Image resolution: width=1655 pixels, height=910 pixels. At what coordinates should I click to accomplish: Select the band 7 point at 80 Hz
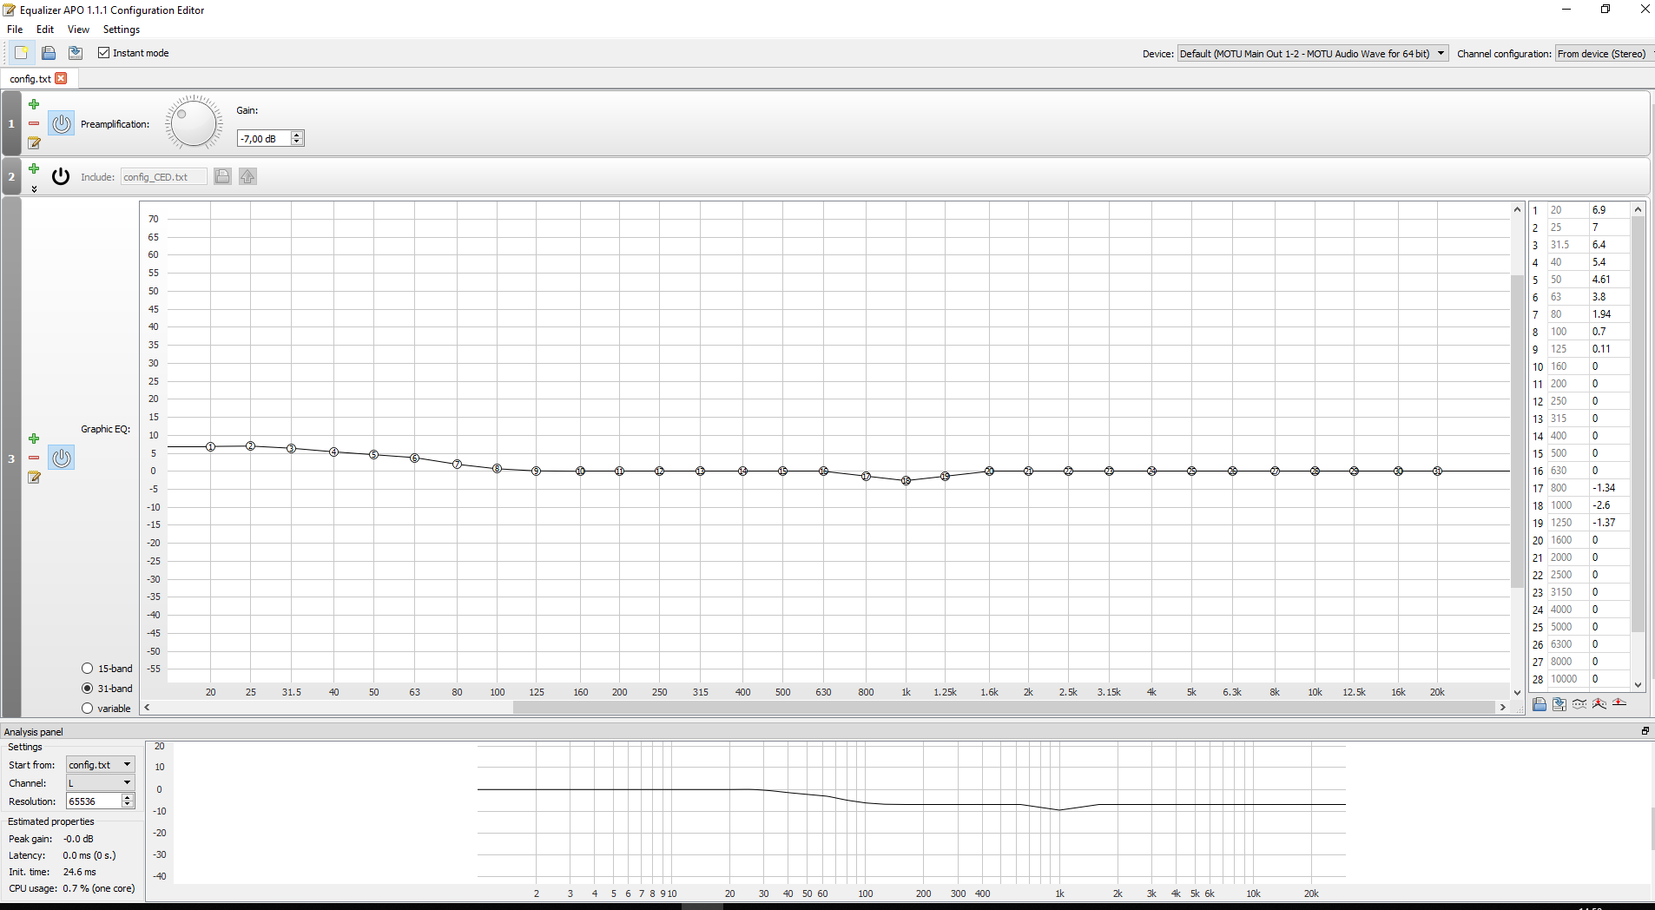[x=457, y=464]
